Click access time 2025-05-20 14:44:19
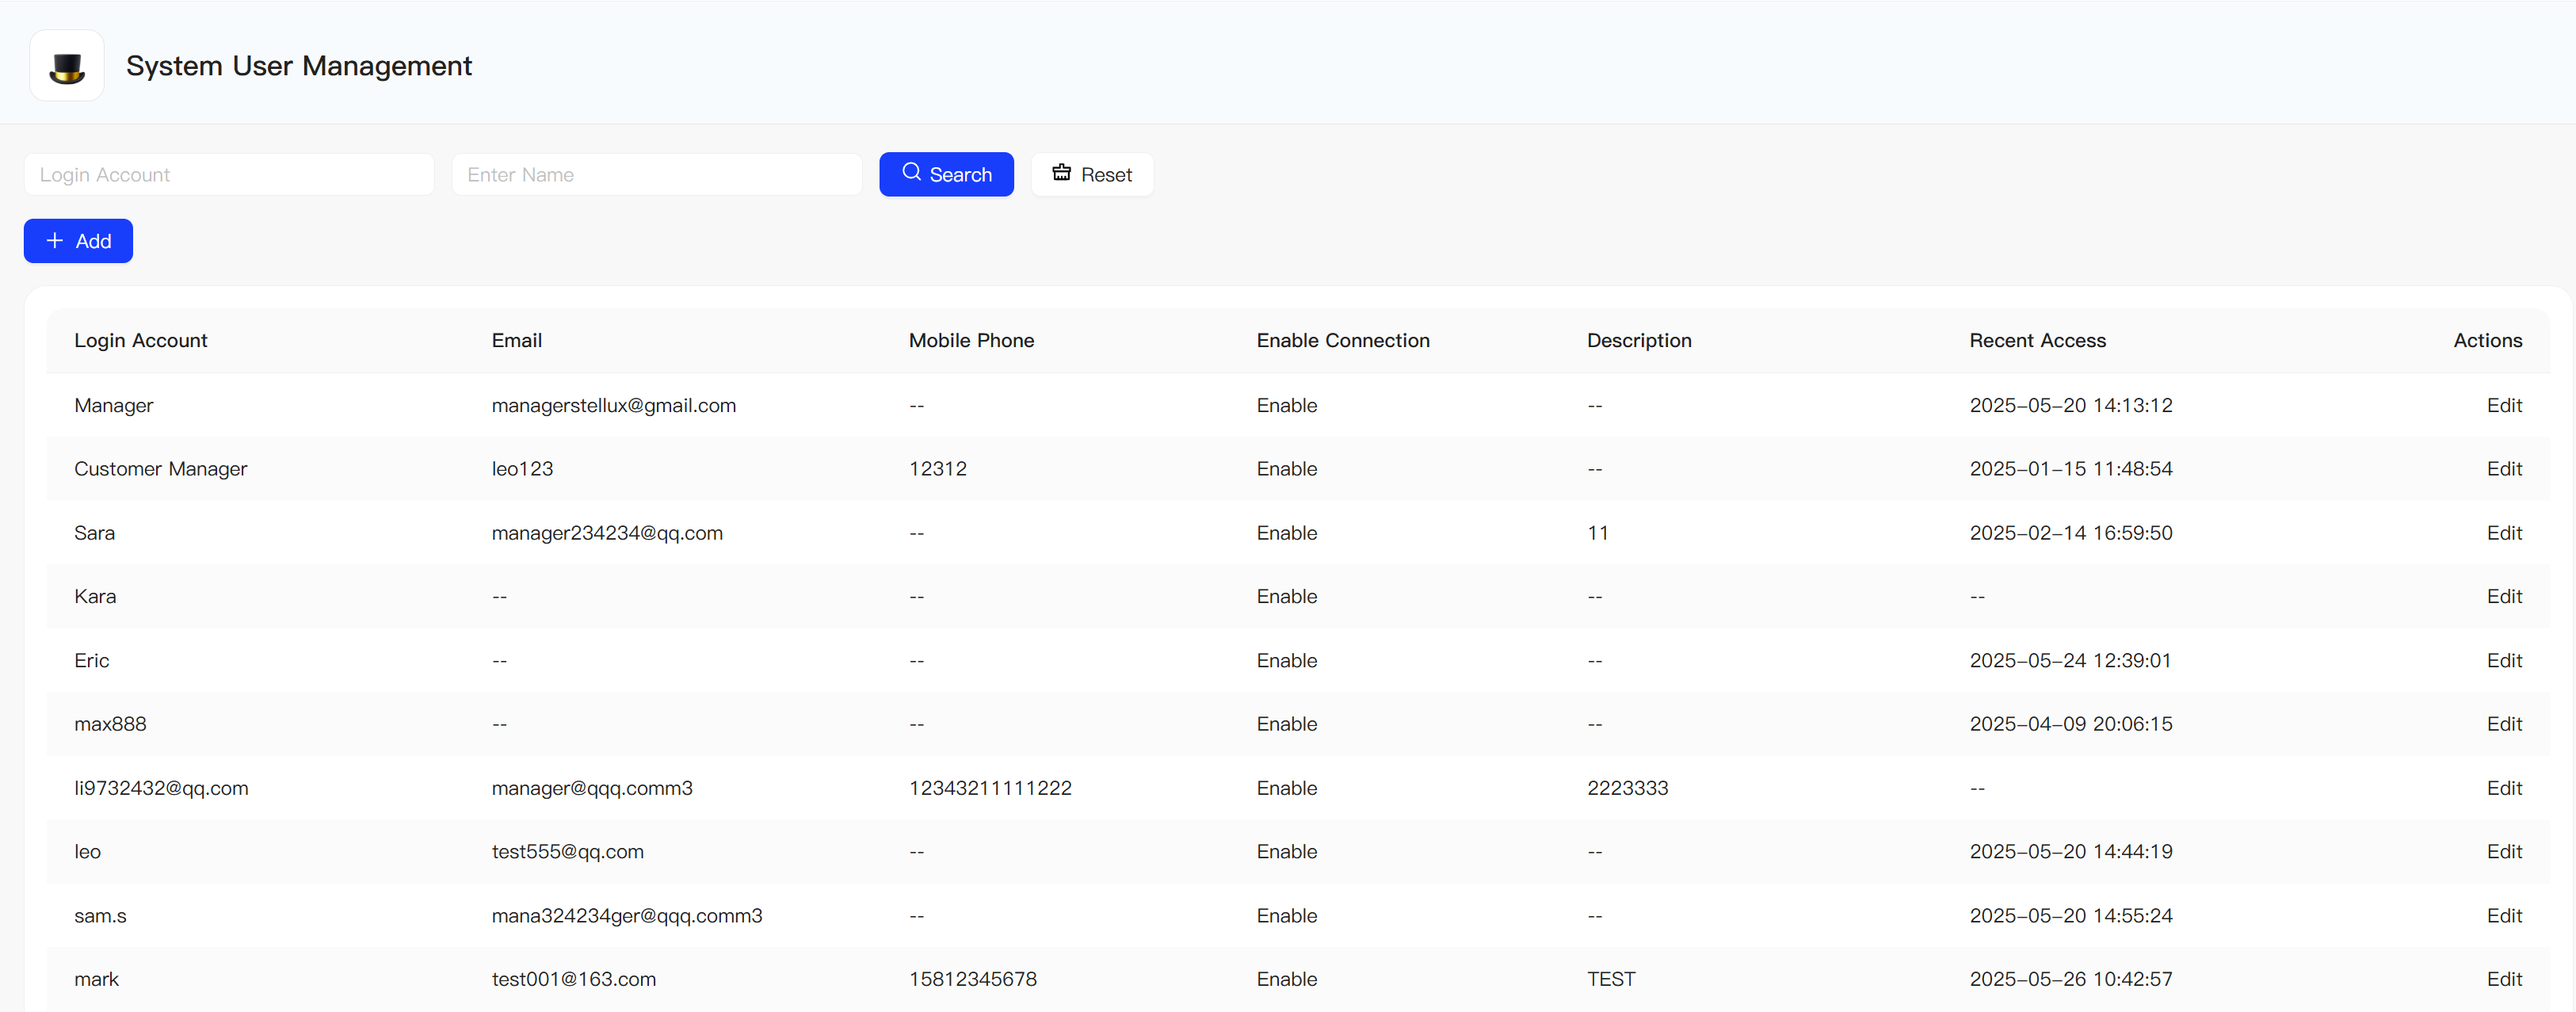2576x1012 pixels. pos(2071,851)
